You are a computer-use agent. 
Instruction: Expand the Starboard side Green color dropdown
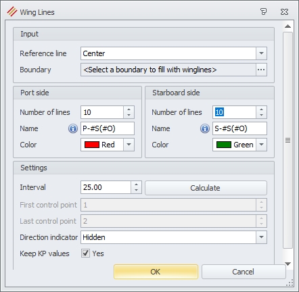pyautogui.click(x=261, y=145)
